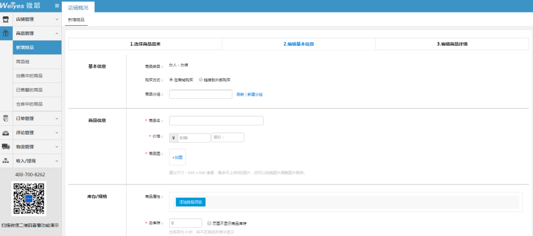The height and width of the screenshot is (236, 533).
Task: Click the 女人 - 女裤 category text
Action: pyautogui.click(x=179, y=65)
